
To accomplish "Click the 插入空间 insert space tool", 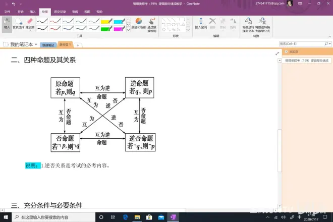I will pyautogui.click(x=201, y=24).
